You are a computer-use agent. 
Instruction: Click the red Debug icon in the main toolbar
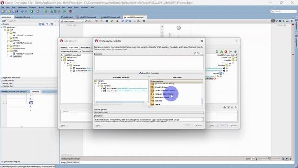point(70,11)
